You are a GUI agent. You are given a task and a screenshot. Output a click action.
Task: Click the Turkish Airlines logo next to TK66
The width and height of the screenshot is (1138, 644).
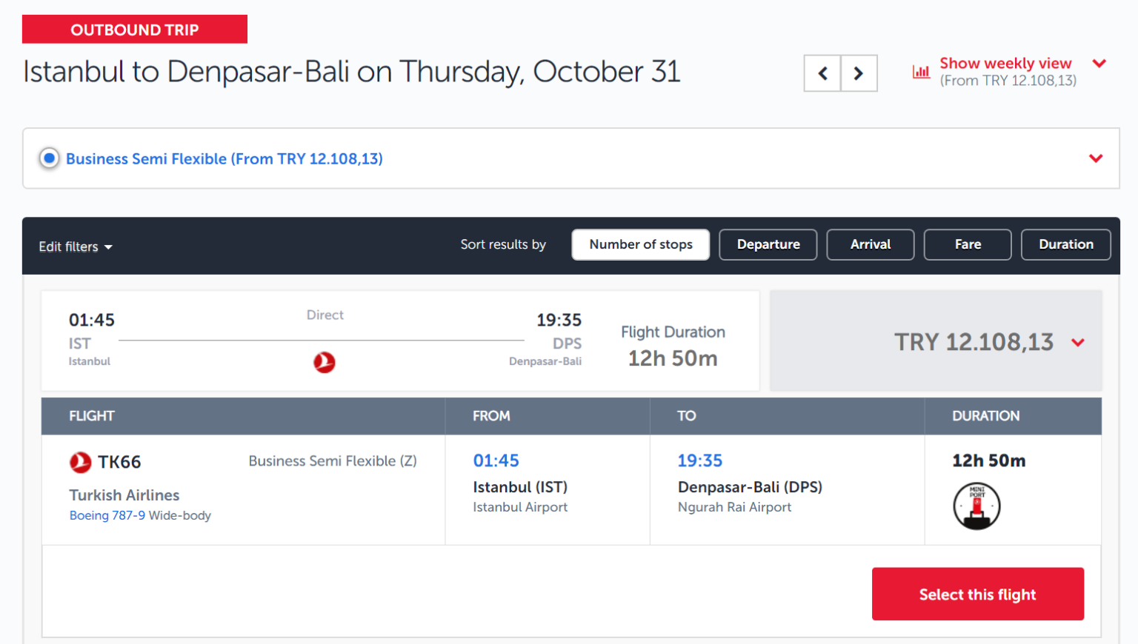point(81,461)
